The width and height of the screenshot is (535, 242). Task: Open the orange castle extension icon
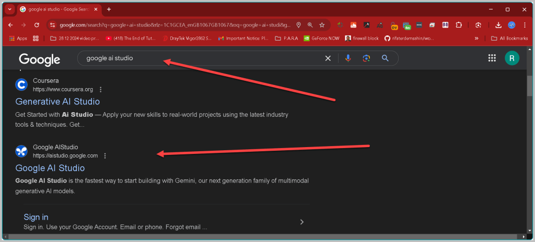click(353, 25)
